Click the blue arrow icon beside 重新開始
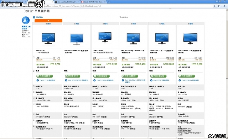Image resolution: width=228 pixels, height=139 pixels. point(34,17)
